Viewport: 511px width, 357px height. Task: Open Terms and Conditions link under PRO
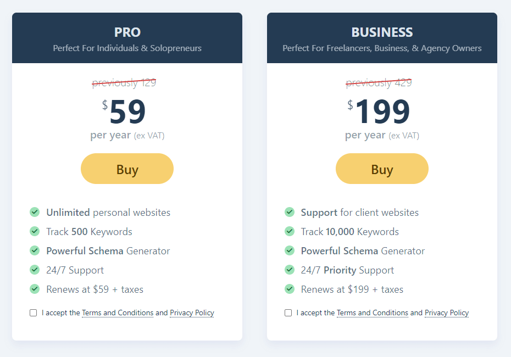[118, 313]
